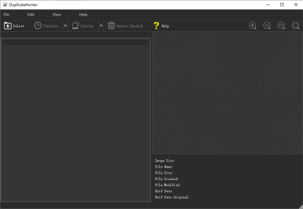The height and width of the screenshot is (209, 303).
Task: Expand the Similar dropdown arrow
Action: point(101,26)
